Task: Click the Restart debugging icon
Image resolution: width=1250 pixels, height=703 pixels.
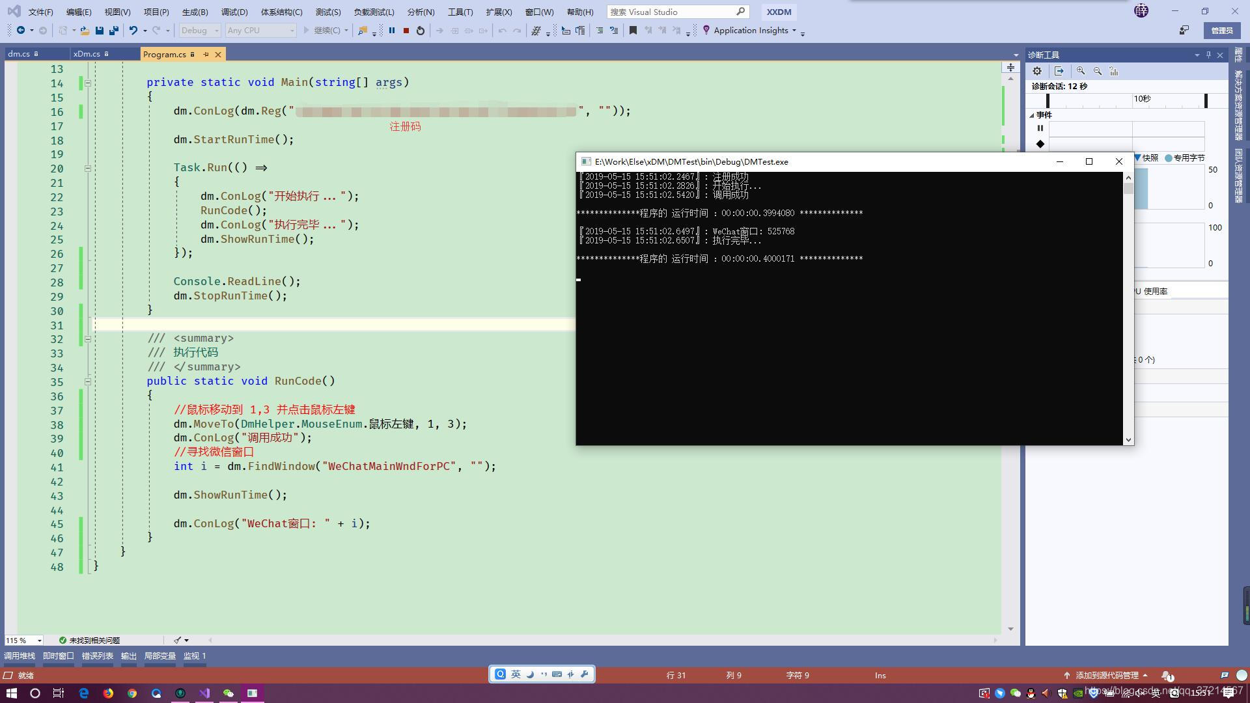Action: pyautogui.click(x=421, y=31)
